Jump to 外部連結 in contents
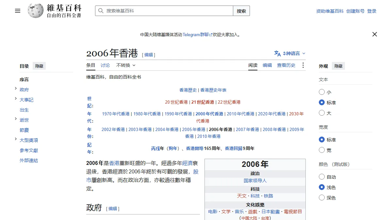Viewport: 392px width, 220px height. click(x=29, y=160)
